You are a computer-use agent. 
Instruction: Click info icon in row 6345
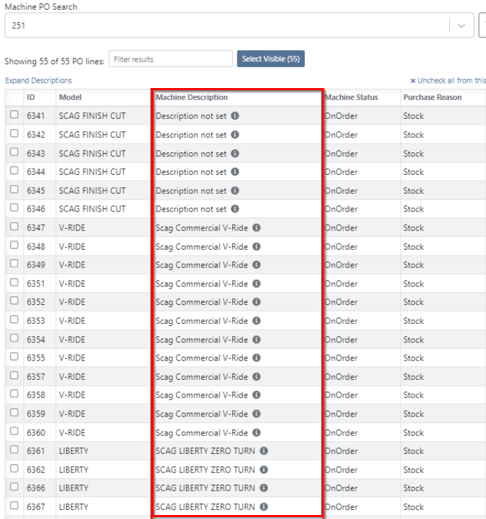coord(235,191)
